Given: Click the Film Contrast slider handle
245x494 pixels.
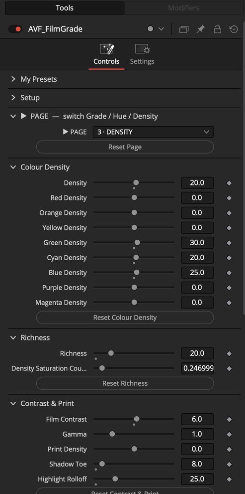Looking at the screenshot, I should pyautogui.click(x=137, y=419).
